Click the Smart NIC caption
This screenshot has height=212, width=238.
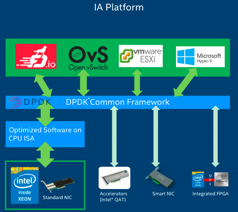[163, 194]
